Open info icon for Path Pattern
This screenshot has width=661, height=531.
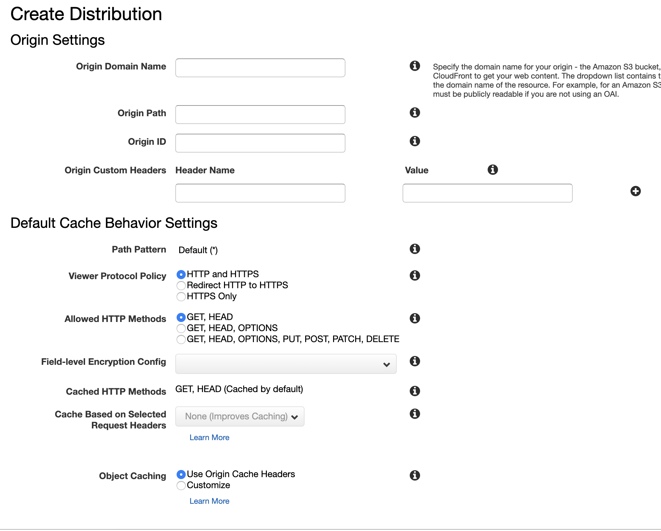point(415,249)
